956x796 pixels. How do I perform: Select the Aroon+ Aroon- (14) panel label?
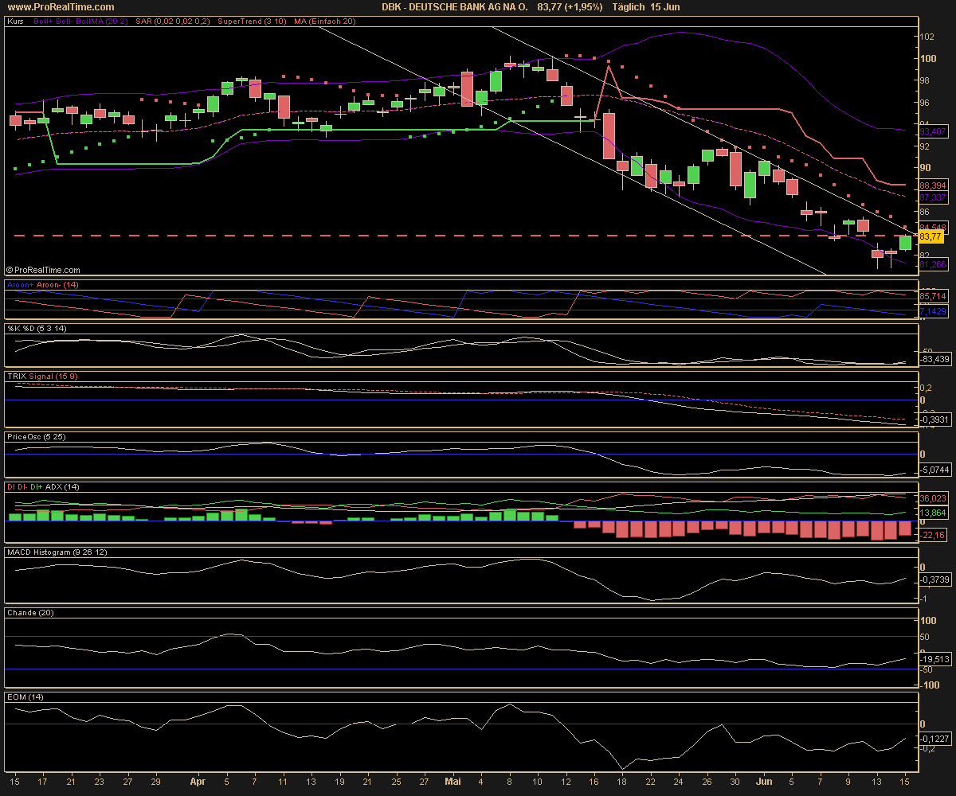tap(43, 284)
